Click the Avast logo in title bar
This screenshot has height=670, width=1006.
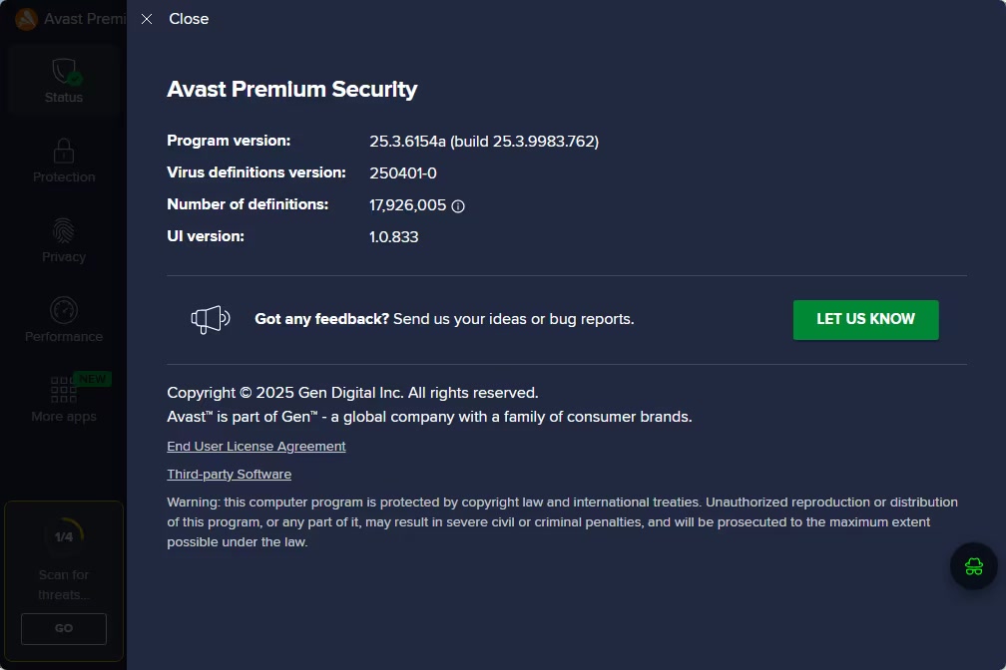tap(26, 19)
